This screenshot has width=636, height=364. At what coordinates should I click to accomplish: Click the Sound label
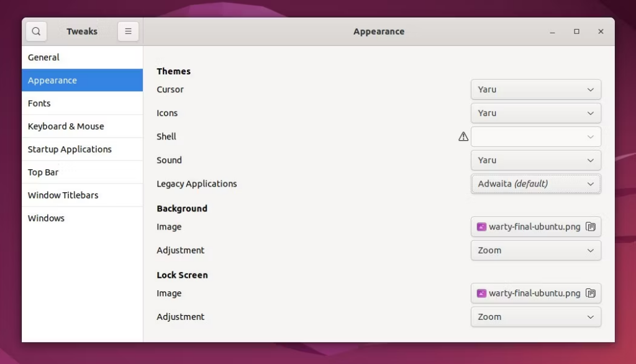[169, 160]
